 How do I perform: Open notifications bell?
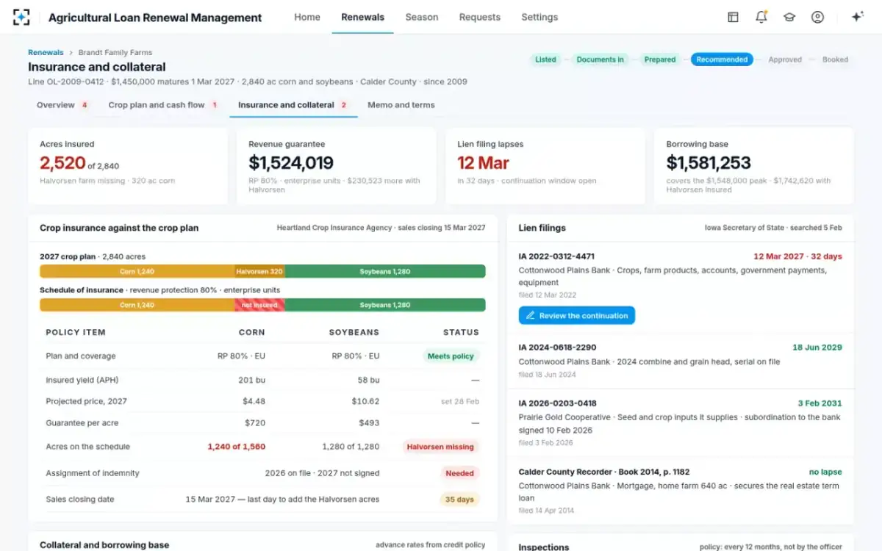coord(761,17)
